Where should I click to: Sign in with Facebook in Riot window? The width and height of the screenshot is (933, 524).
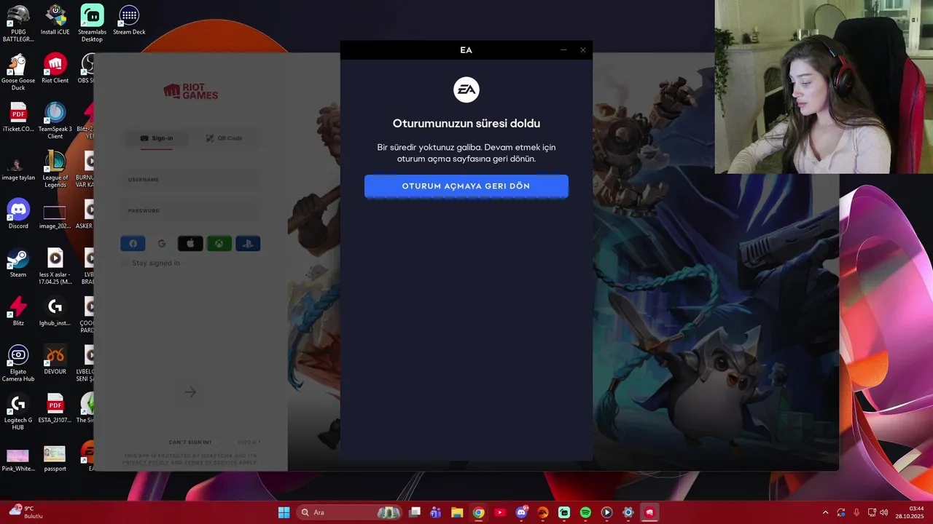pyautogui.click(x=133, y=244)
